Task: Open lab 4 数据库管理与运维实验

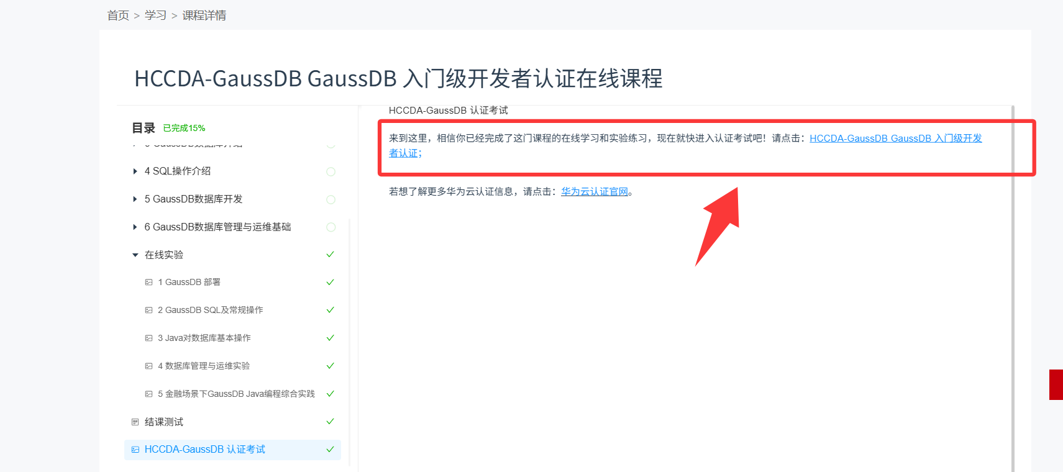Action: (x=204, y=366)
